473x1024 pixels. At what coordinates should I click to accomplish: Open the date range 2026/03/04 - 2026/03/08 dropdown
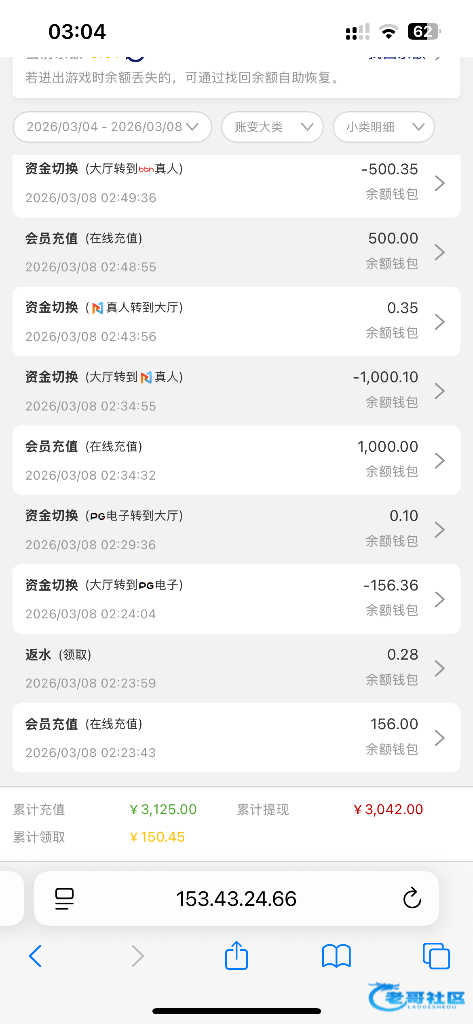[x=112, y=127]
